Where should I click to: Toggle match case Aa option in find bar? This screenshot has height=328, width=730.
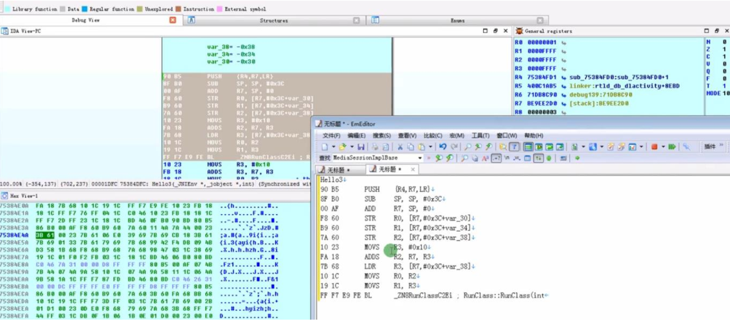(485, 158)
